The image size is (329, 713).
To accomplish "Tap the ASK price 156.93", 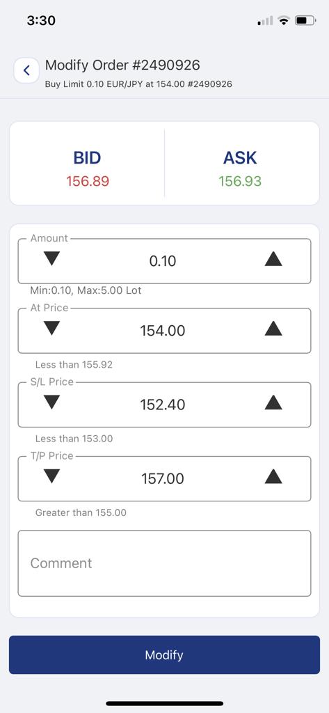I will (240, 182).
